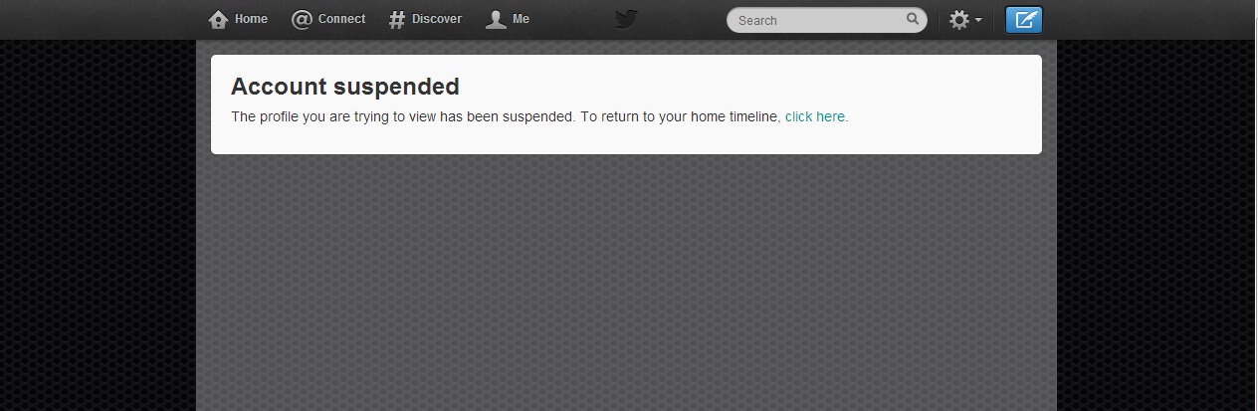Click the "Account suspended" heading
1258x411 pixels.
tap(345, 87)
